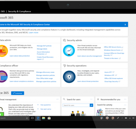Open Learn about data protection link

coord(20,56)
